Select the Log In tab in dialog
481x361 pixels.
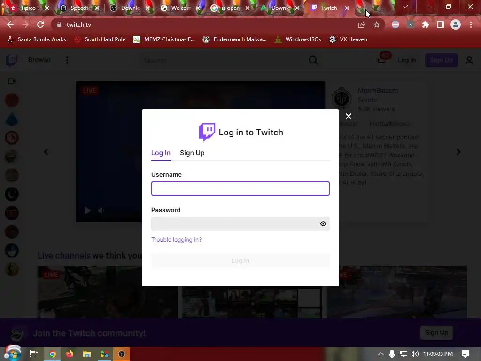[x=161, y=153]
